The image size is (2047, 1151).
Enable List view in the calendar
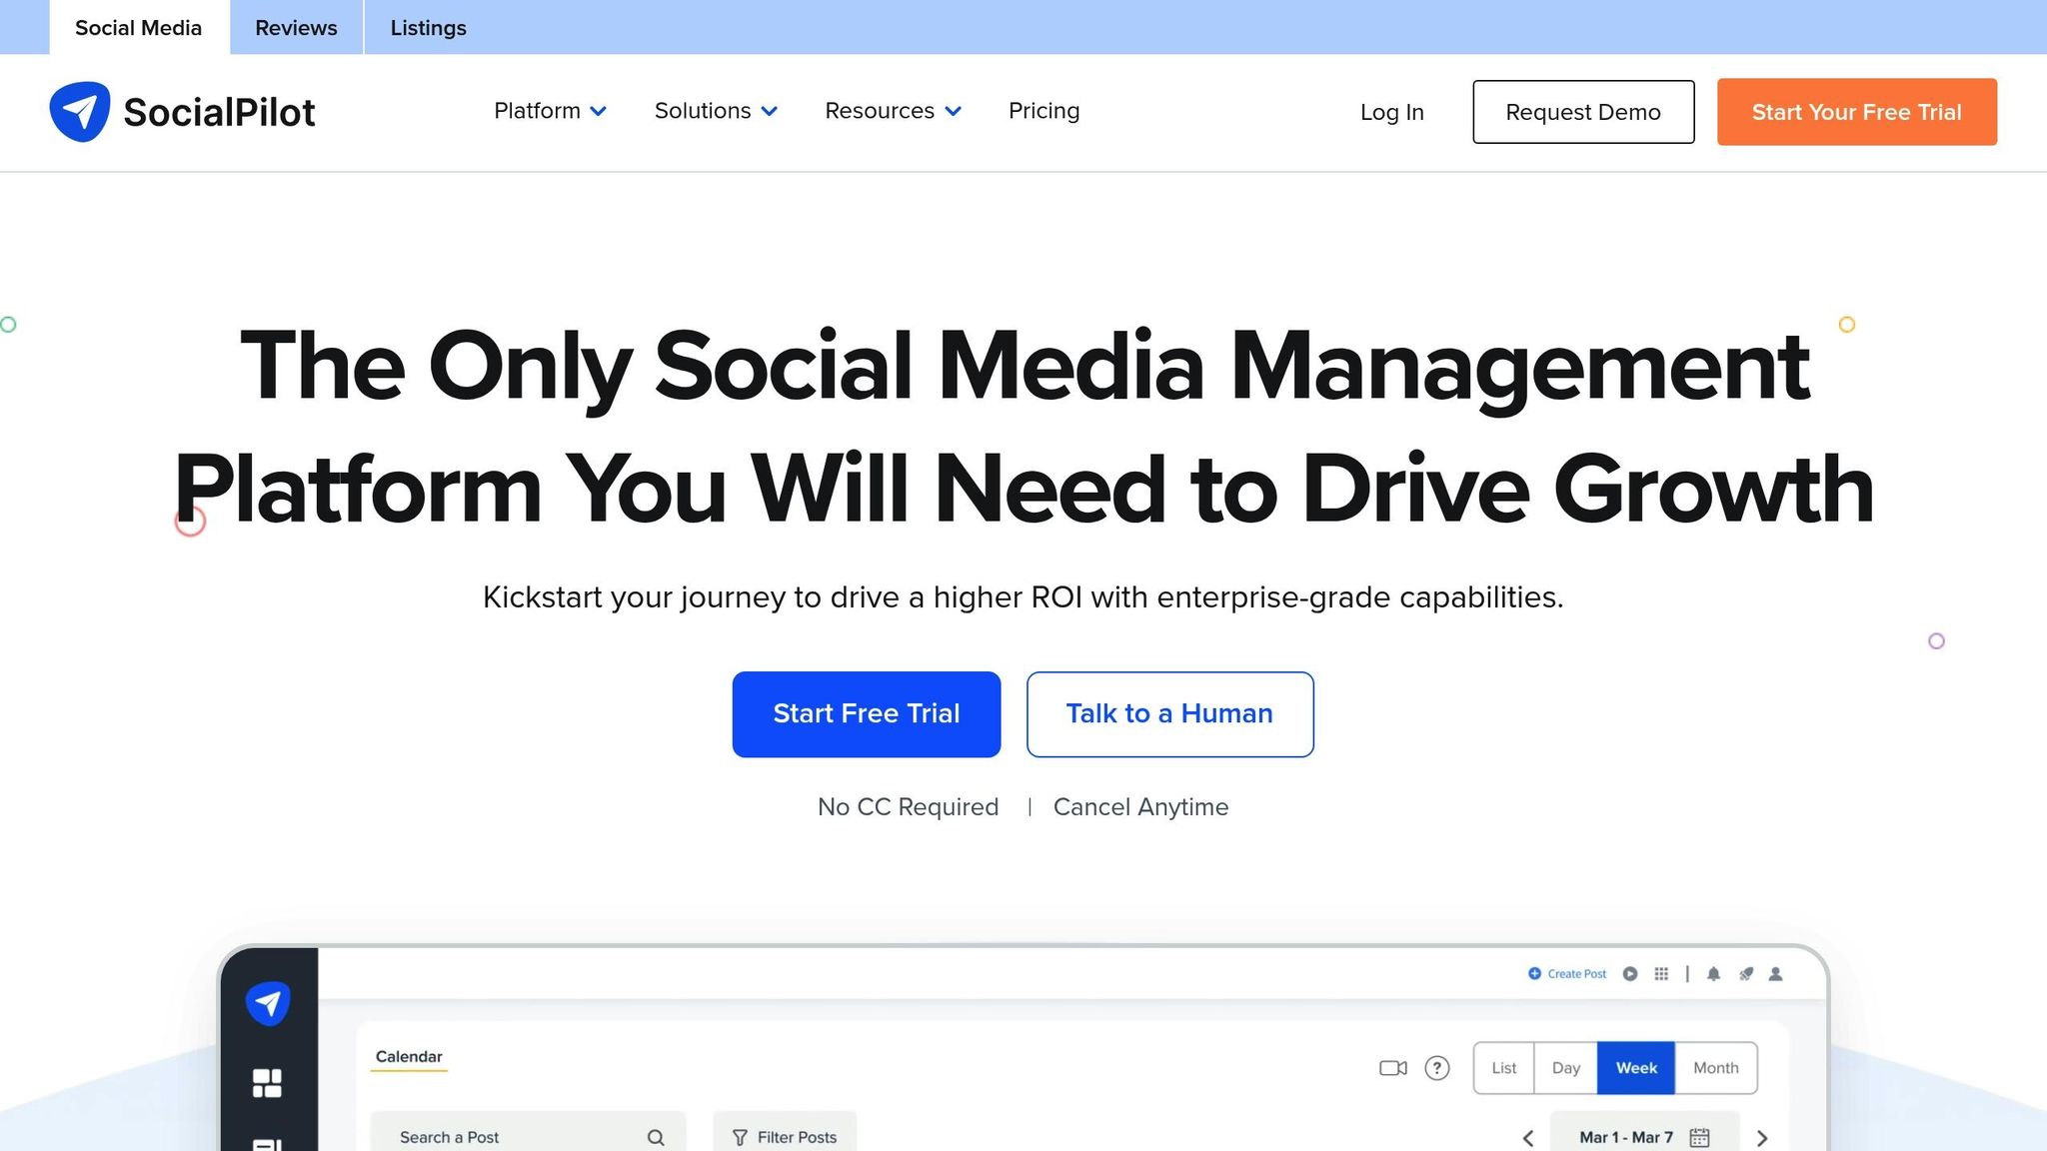point(1503,1067)
